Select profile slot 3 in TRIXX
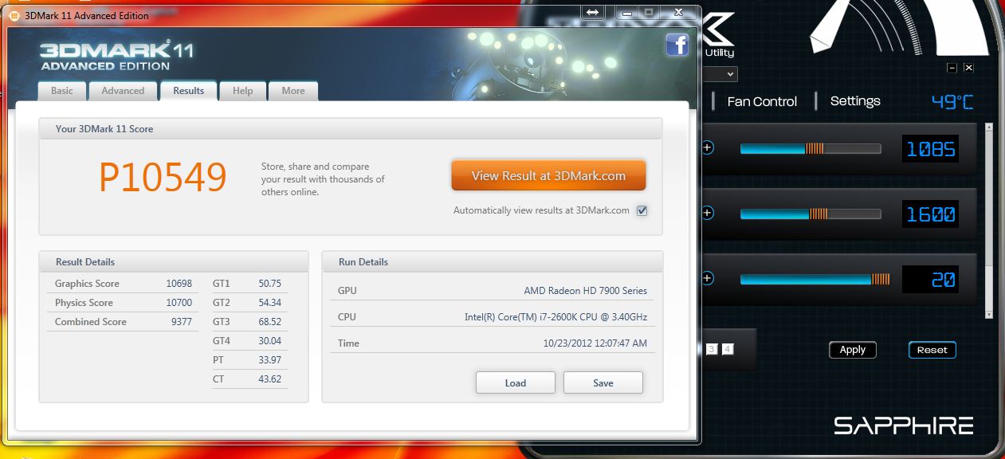This screenshot has width=1005, height=459. (712, 349)
